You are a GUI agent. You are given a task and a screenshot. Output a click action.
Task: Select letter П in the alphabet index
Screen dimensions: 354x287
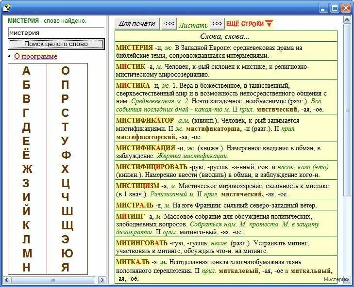[65, 85]
